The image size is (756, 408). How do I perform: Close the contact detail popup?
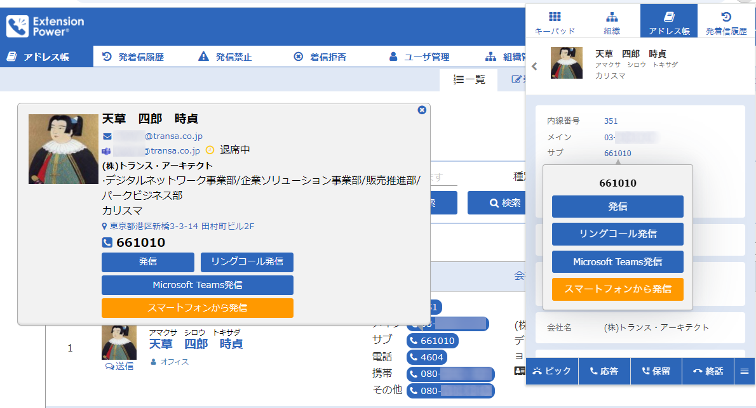(x=421, y=110)
